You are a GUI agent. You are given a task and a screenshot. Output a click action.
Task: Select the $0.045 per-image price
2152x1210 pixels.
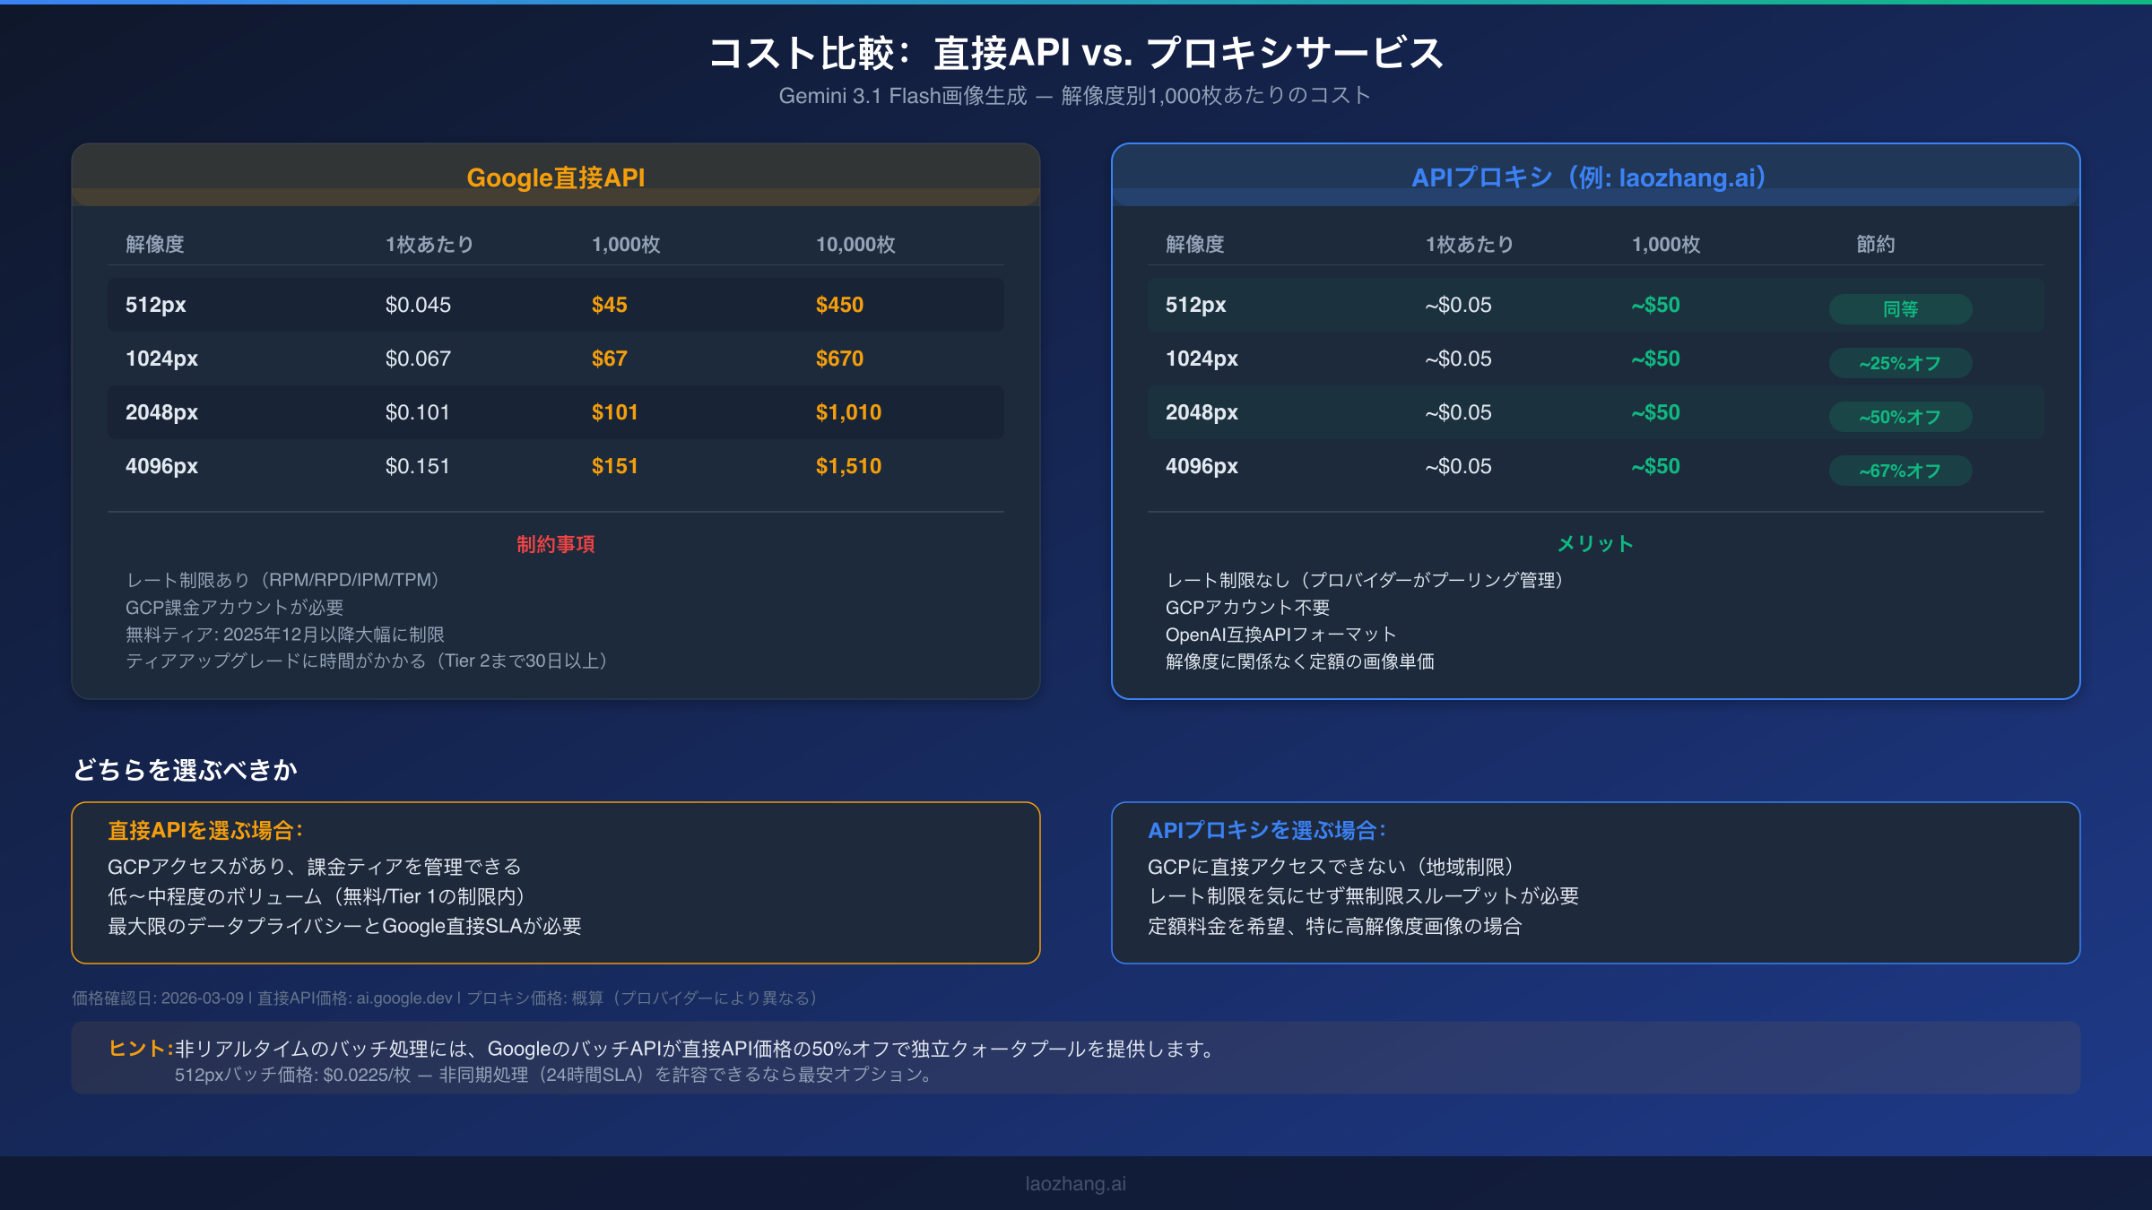coord(418,304)
